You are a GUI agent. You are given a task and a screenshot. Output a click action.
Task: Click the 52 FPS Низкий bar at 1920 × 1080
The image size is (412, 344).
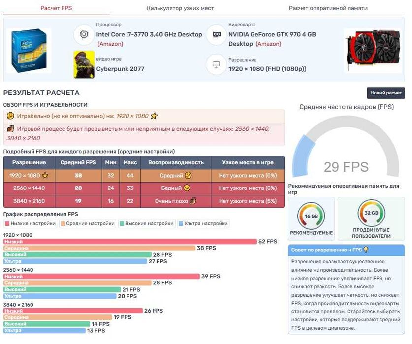(x=130, y=242)
